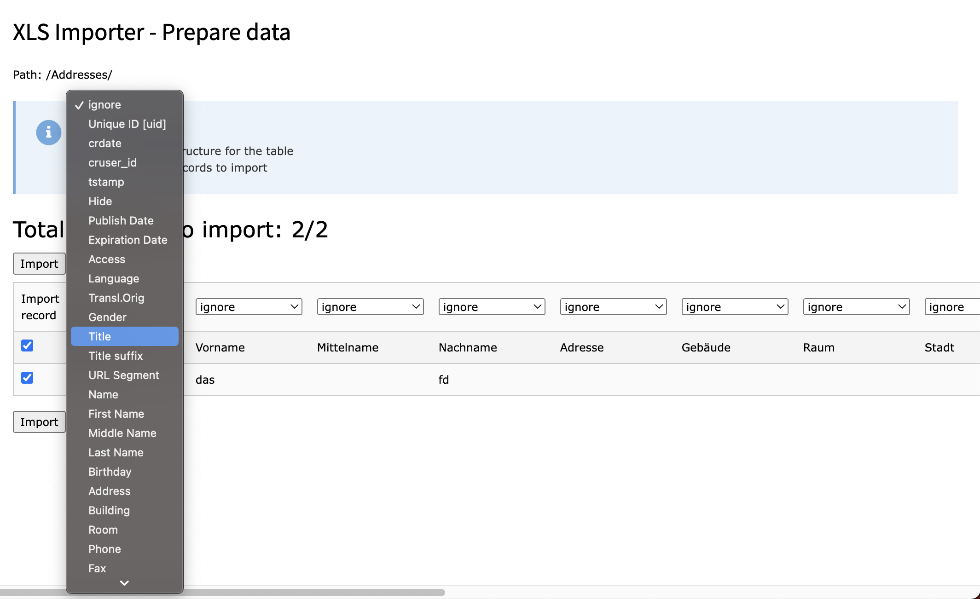980x599 pixels.
Task: Open the ignore dropdown above Stadt
Action: coord(952,307)
